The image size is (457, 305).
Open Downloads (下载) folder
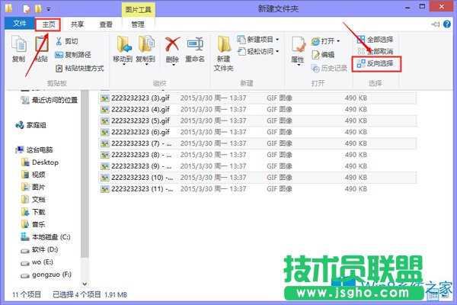[x=34, y=212]
